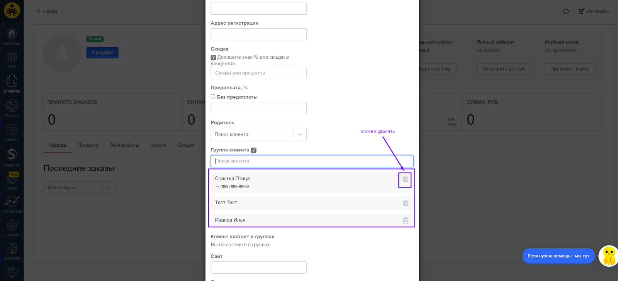Viewport: 618px width, 281px height.
Task: Click Группа клиента help question icon
Action: tap(254, 151)
